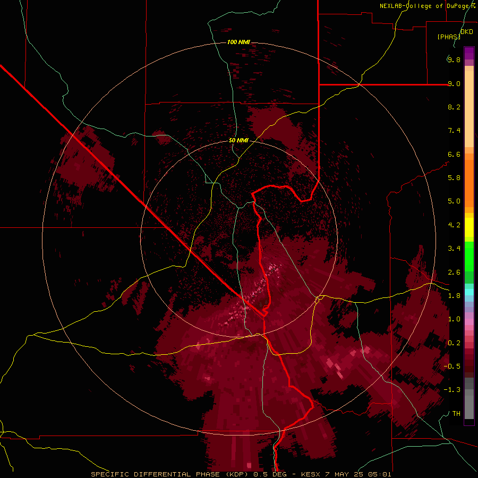The width and height of the screenshot is (478, 478).
Task: Click the 1.0 scale label
Action: pos(454,319)
